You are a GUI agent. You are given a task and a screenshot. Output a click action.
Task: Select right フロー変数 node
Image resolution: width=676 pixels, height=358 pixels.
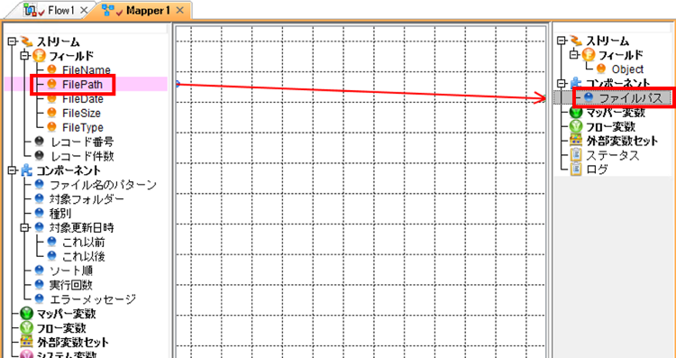tap(610, 127)
